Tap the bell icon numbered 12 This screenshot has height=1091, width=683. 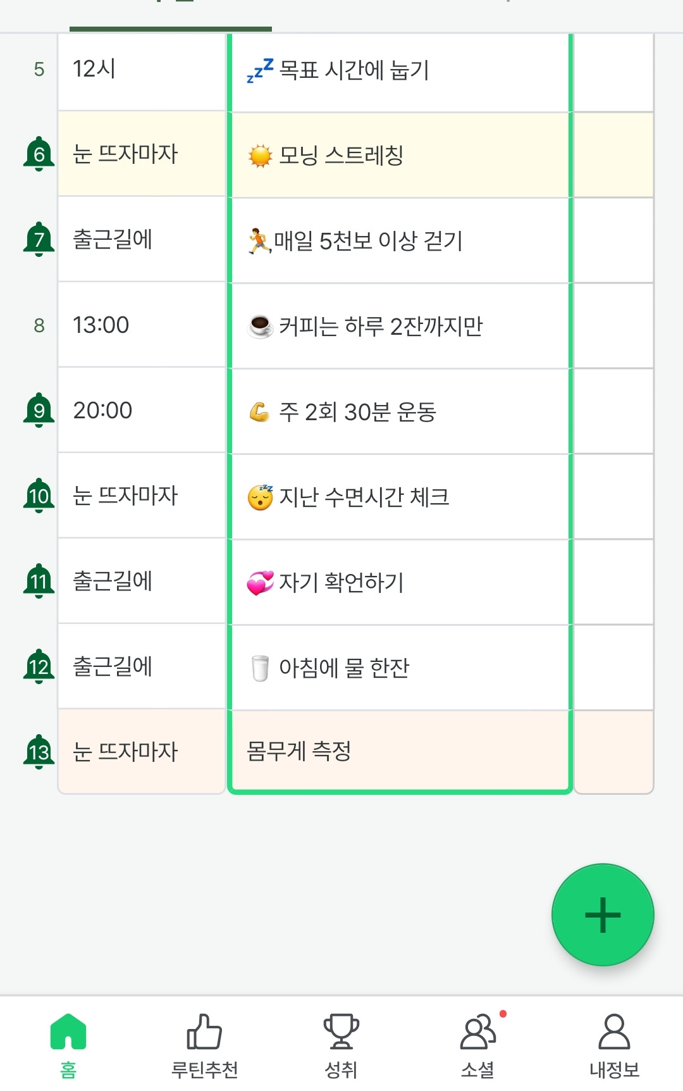(39, 667)
